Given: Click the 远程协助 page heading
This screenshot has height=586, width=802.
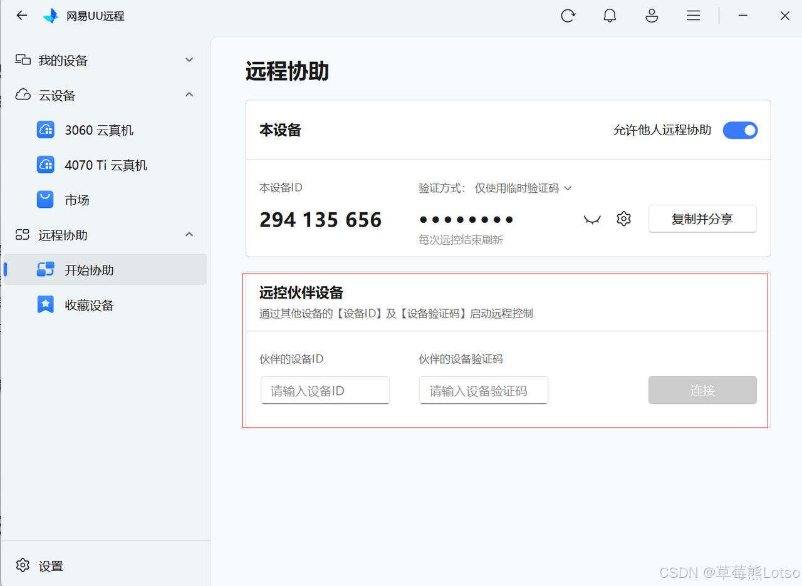Looking at the screenshot, I should pyautogui.click(x=287, y=71).
